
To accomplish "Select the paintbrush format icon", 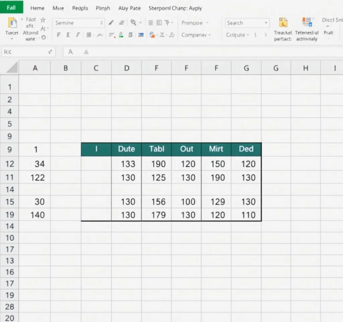I will pyautogui.click(x=111, y=23).
